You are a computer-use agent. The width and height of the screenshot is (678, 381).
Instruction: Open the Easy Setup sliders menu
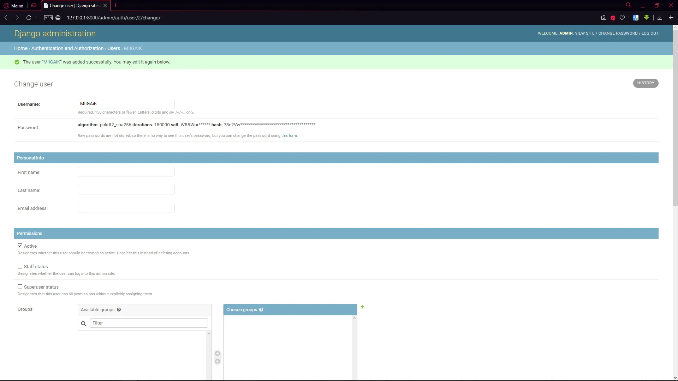[671, 18]
